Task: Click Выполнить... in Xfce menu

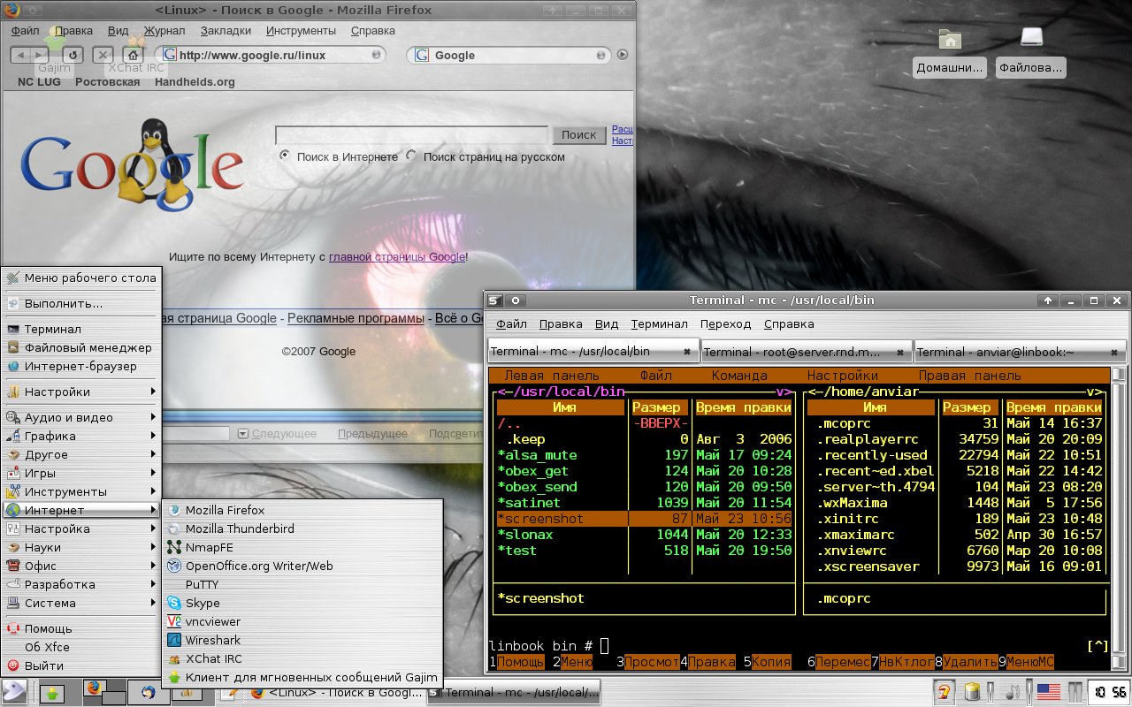Action: (x=81, y=303)
